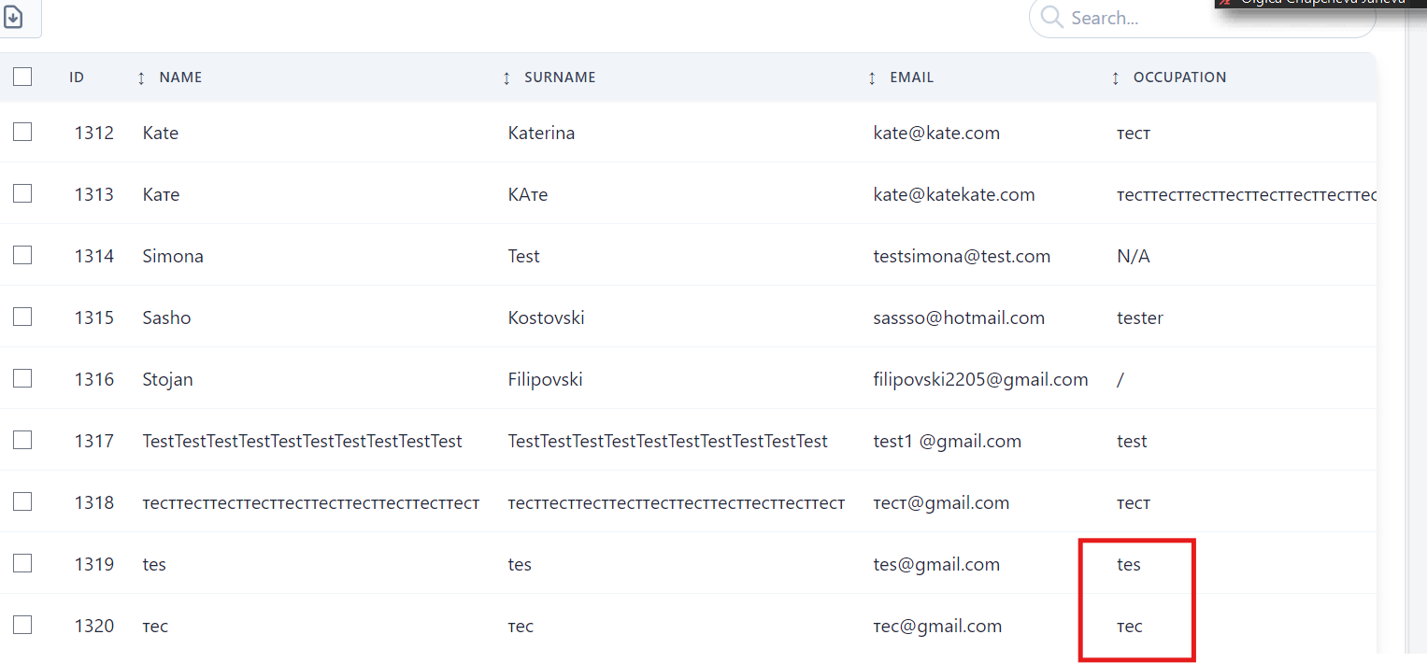Click the SURNAME column header label
1427x663 pixels.
click(x=560, y=78)
